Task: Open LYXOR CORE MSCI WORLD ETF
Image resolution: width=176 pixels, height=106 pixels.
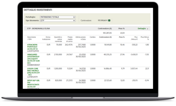Action: coord(33,72)
